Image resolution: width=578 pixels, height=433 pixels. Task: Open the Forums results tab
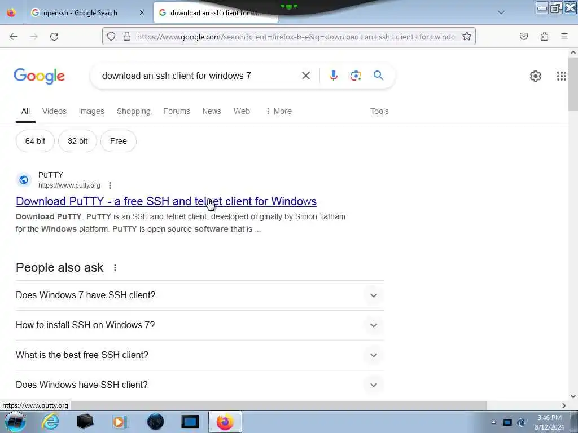click(x=177, y=111)
